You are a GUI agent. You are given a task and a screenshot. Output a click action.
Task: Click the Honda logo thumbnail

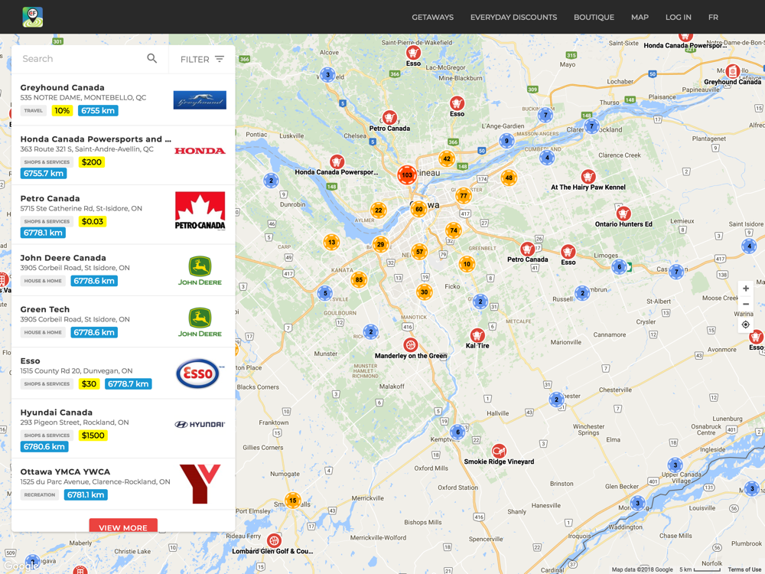tap(200, 151)
